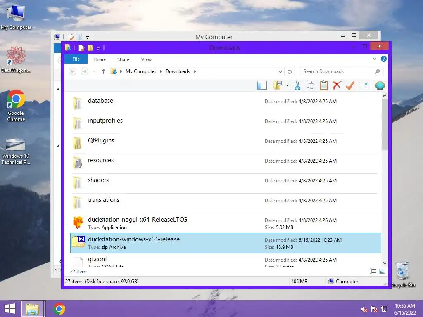
Task: Click the vertical scrollbar up arrow
Action: click(385, 95)
